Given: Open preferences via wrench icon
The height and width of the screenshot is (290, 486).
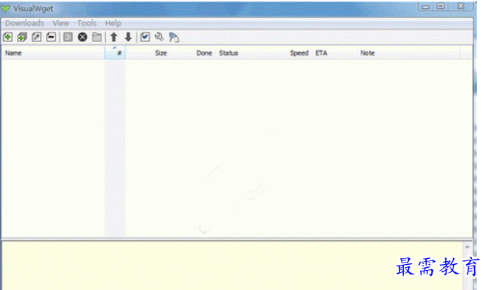Looking at the screenshot, I should point(159,37).
